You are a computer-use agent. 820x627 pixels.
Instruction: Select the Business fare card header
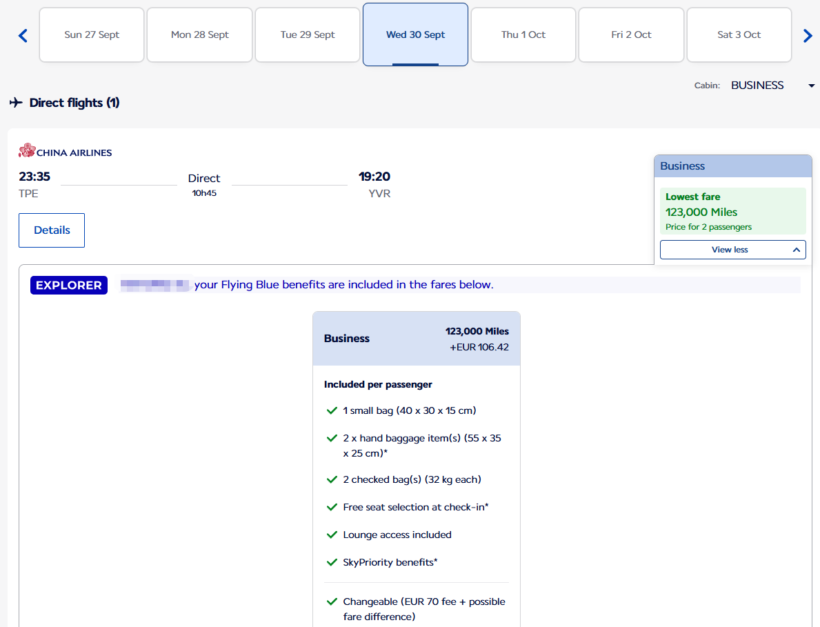pyautogui.click(x=416, y=339)
